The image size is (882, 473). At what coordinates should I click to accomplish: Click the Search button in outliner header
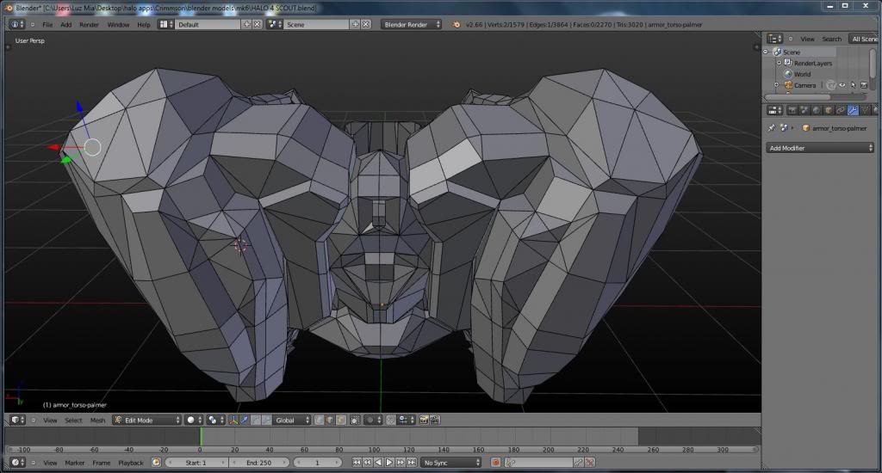pos(831,39)
